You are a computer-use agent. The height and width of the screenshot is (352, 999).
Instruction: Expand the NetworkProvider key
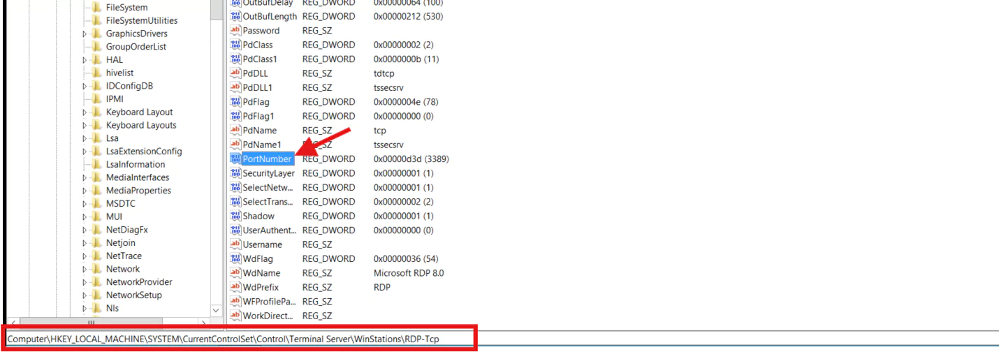point(85,282)
